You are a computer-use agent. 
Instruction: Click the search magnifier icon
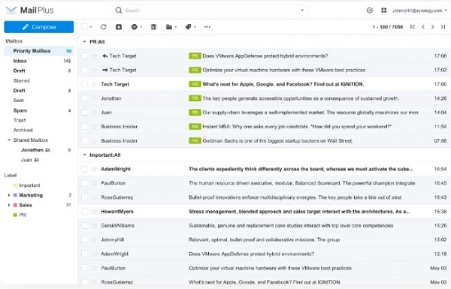click(x=118, y=11)
